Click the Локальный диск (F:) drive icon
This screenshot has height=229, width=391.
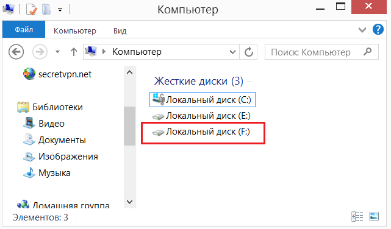[x=158, y=132]
